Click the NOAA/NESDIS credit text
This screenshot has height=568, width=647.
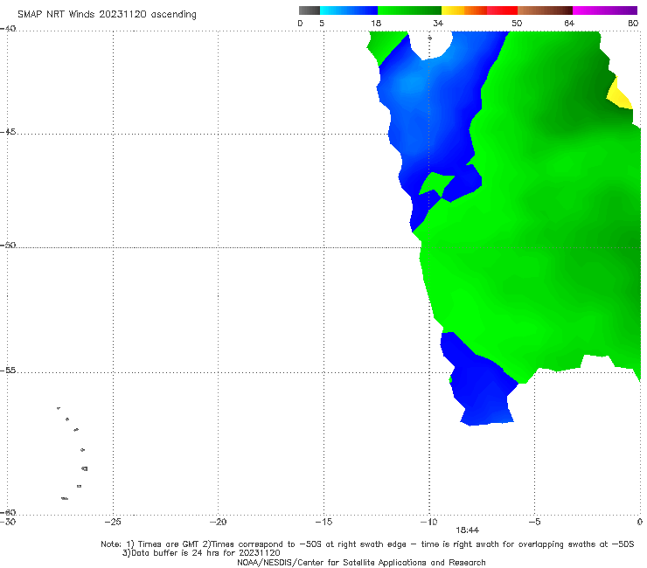tap(361, 563)
